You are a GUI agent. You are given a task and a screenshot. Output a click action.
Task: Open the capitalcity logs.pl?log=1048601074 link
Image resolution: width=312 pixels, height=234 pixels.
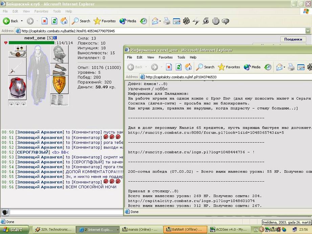tap(191, 201)
